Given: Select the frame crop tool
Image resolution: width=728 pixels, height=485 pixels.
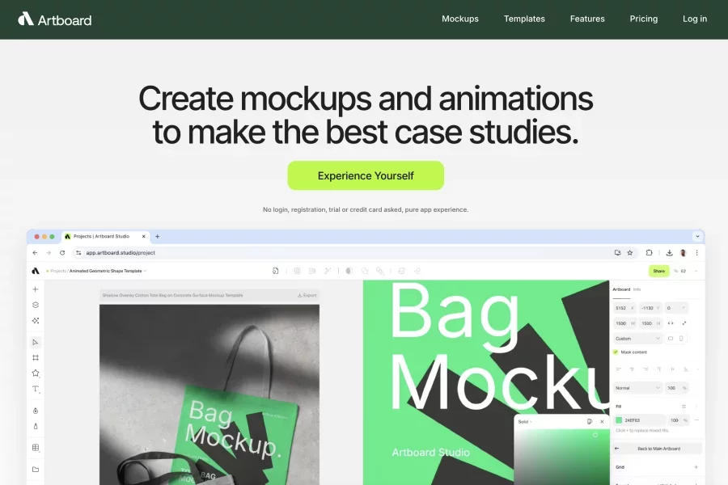Looking at the screenshot, I should (36, 357).
